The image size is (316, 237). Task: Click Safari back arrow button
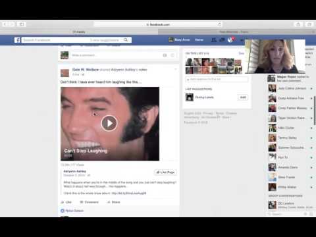[x=5, y=24]
